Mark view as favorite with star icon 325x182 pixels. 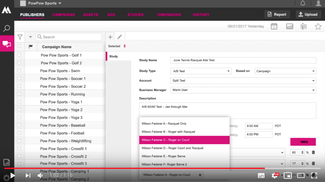point(318,26)
